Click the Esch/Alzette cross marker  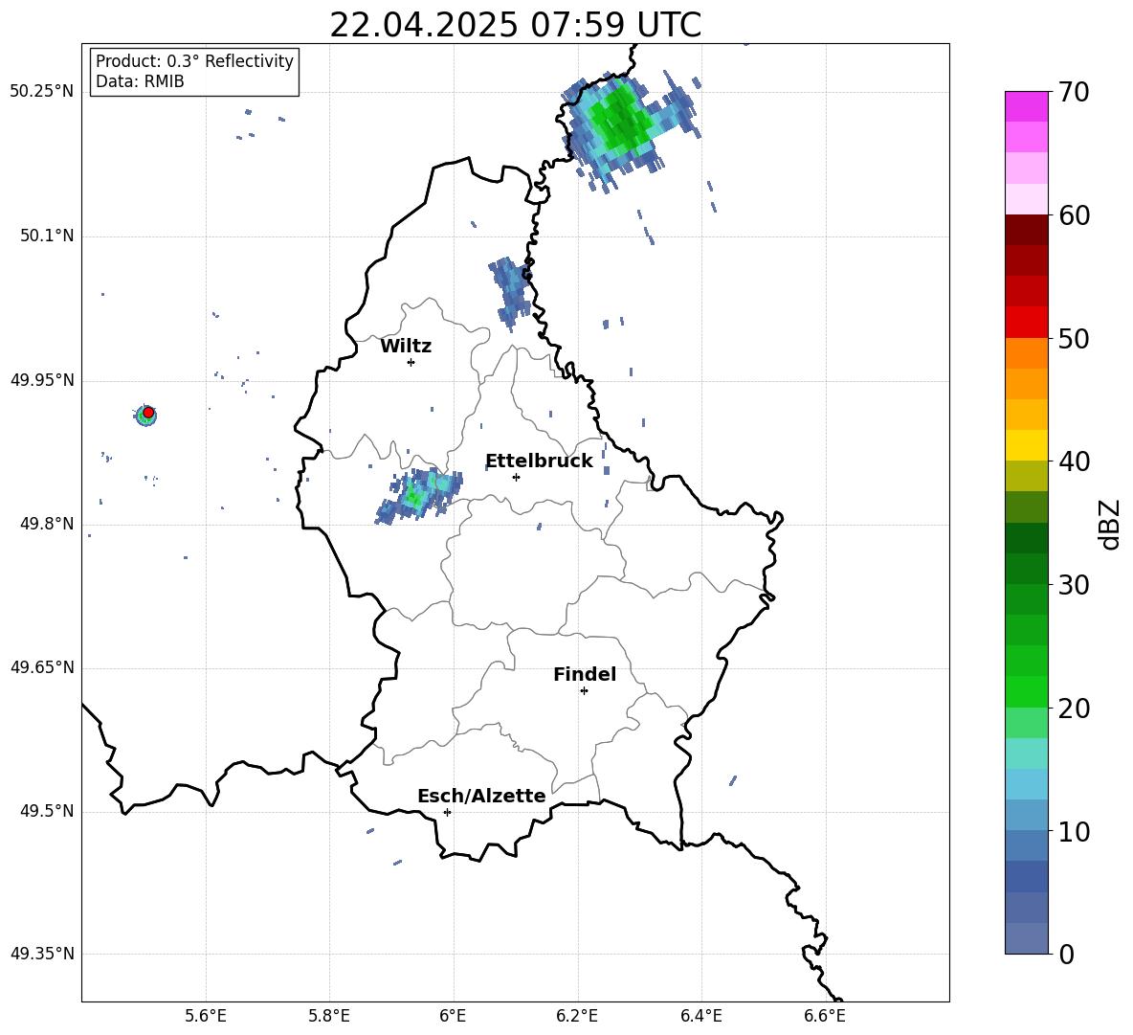pyautogui.click(x=447, y=812)
